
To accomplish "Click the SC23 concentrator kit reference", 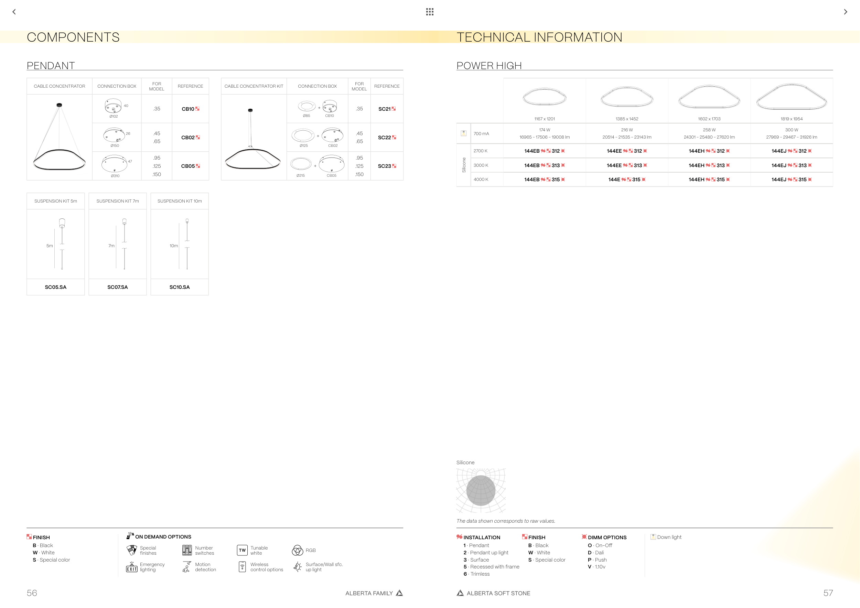I will pos(384,166).
